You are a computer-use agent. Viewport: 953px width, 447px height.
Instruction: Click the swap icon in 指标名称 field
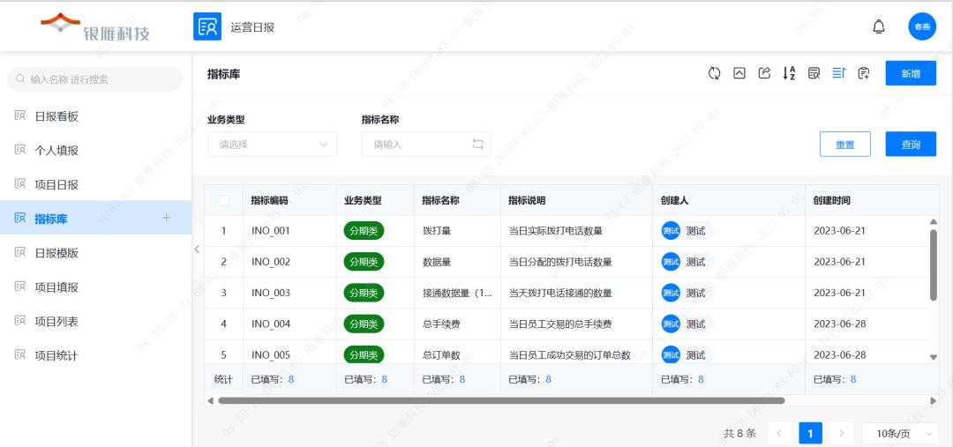(478, 144)
